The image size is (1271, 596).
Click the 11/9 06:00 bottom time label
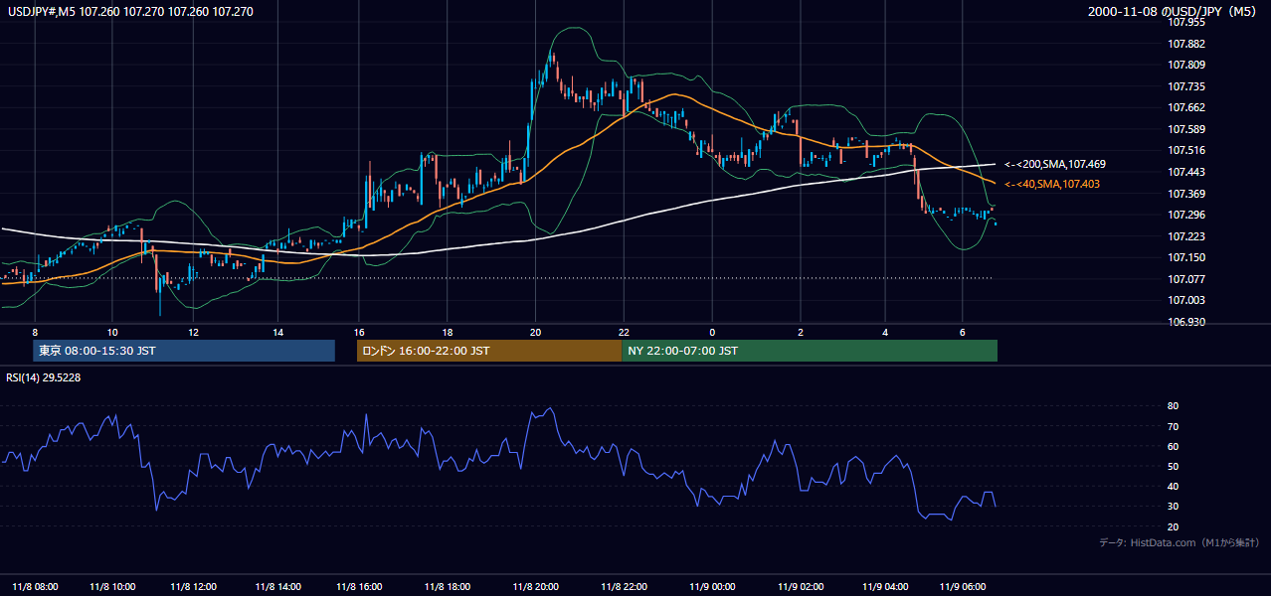964,586
